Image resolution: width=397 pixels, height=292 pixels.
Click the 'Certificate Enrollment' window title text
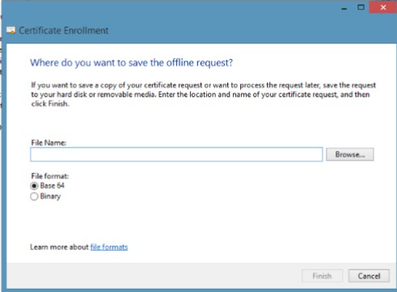pos(64,31)
